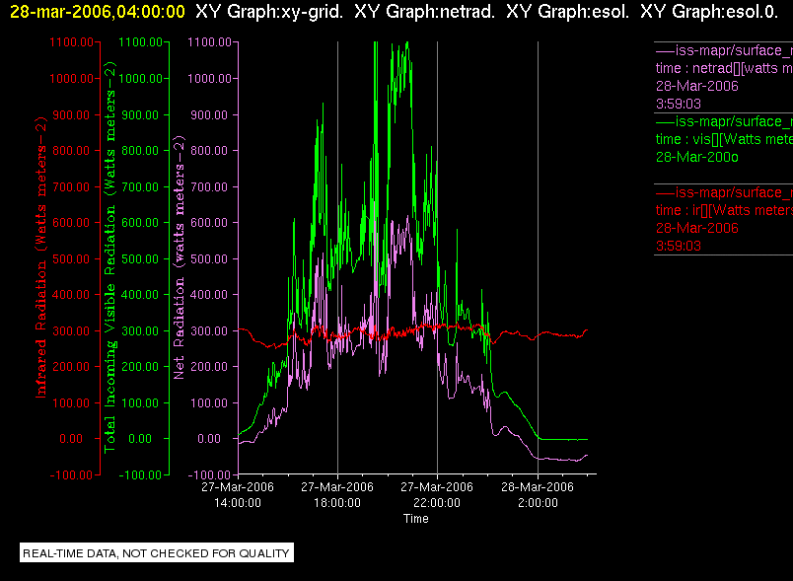Click the XY Graph:esol.0. title label
The width and height of the screenshot is (793, 581).
tap(709, 12)
